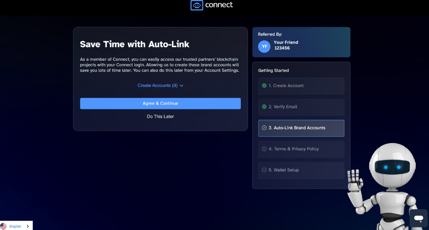Image resolution: width=429 pixels, height=230 pixels.
Task: Choose Do This Later link
Action: (160, 116)
